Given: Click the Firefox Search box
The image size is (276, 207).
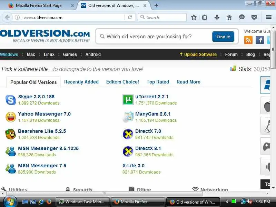Looking at the screenshot, I should 162,18.
